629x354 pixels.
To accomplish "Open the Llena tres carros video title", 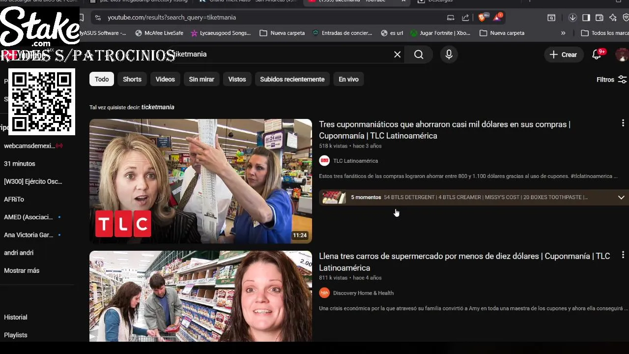I will coord(464,262).
